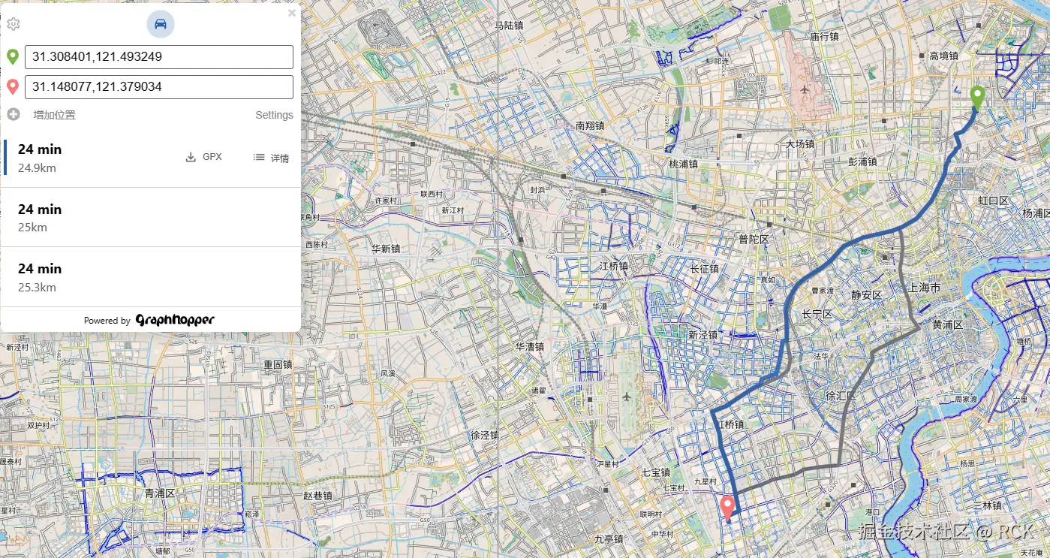
Task: Click the red destination pin on the map
Action: [727, 508]
